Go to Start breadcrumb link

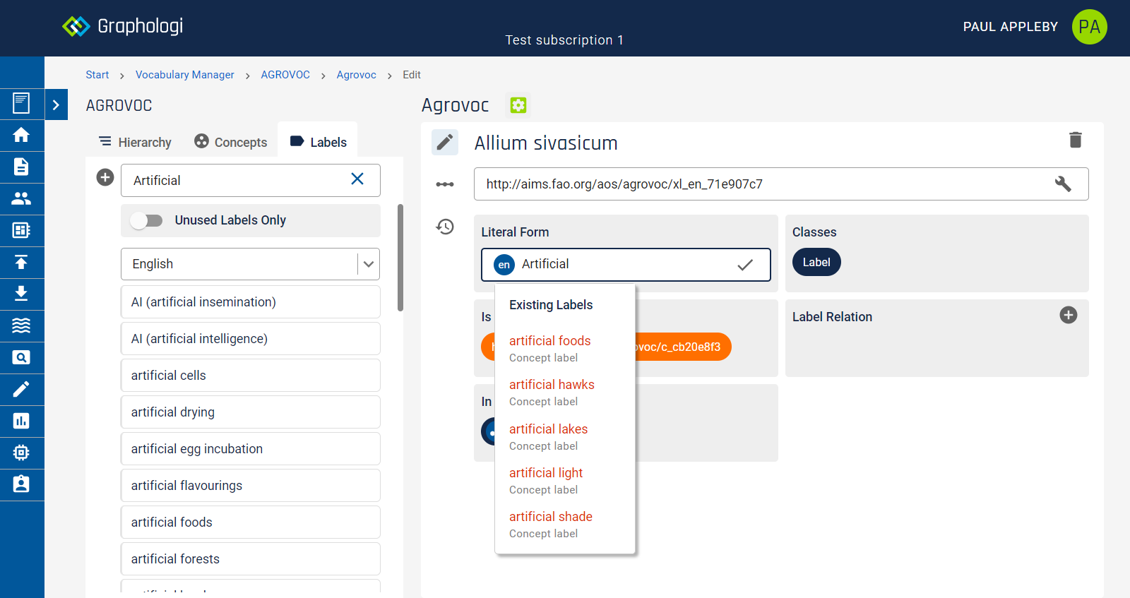(x=97, y=75)
